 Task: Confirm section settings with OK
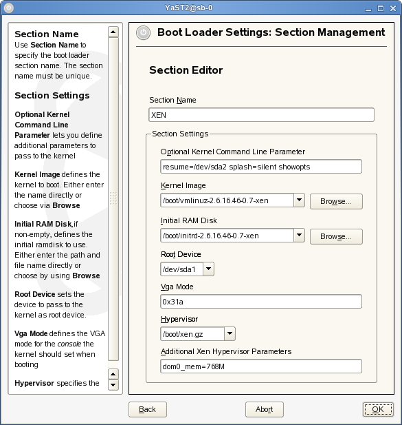click(x=378, y=409)
